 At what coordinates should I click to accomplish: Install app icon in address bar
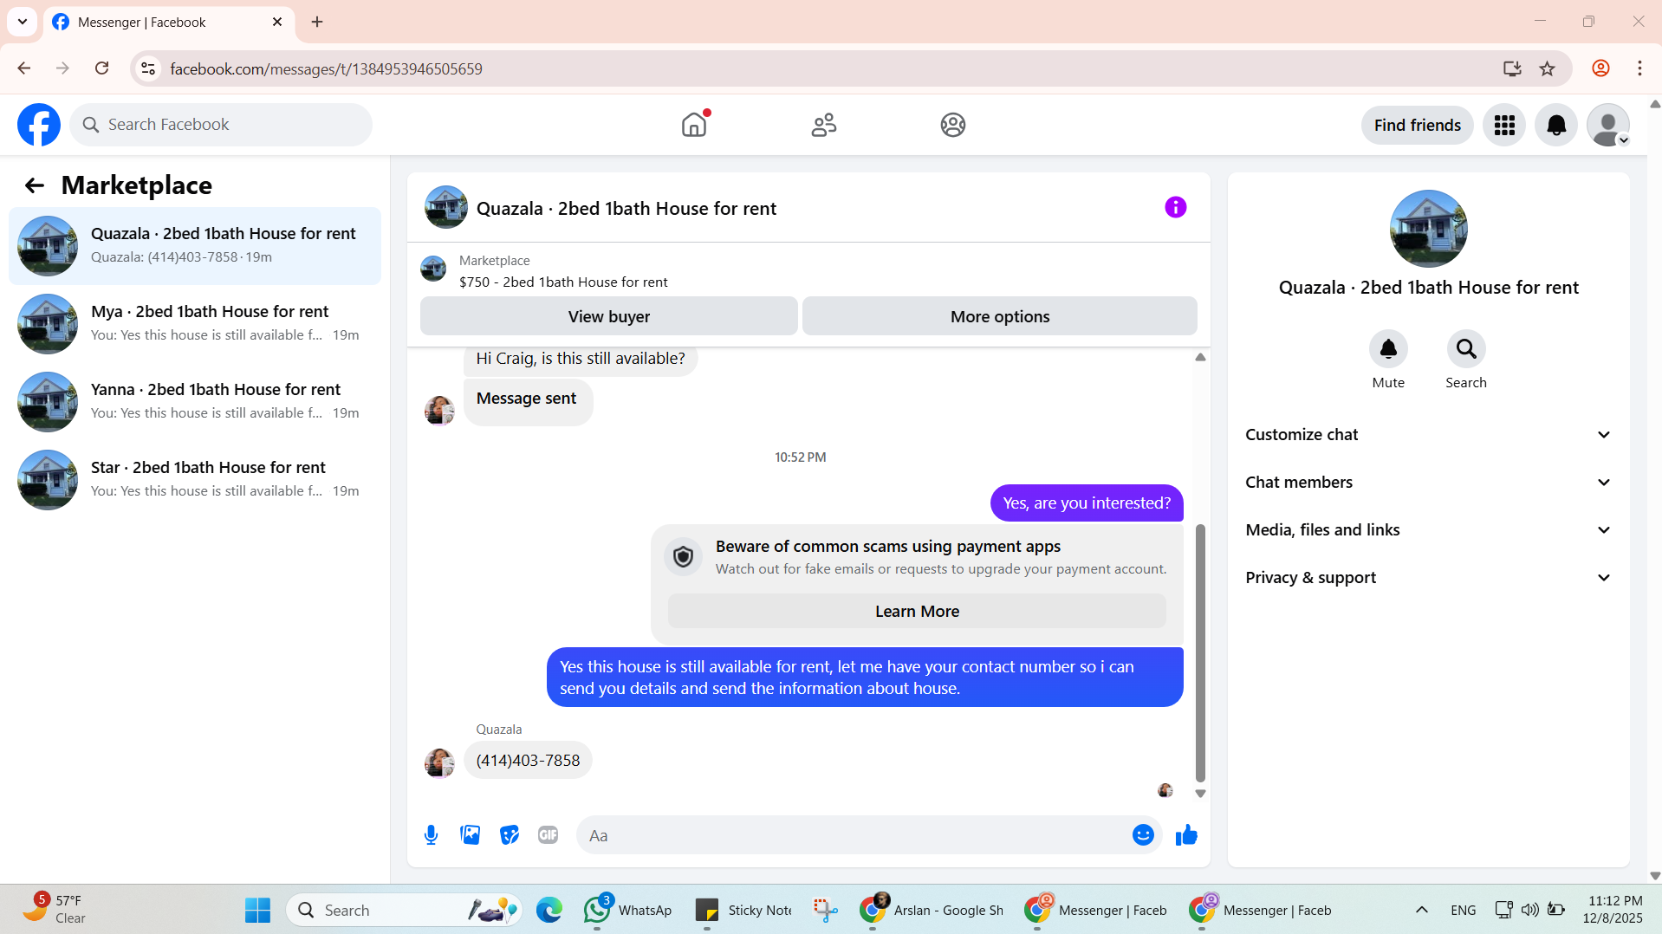click(x=1512, y=68)
